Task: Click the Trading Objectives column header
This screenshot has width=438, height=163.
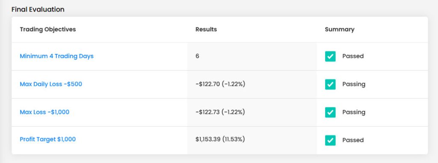Action: tap(48, 30)
